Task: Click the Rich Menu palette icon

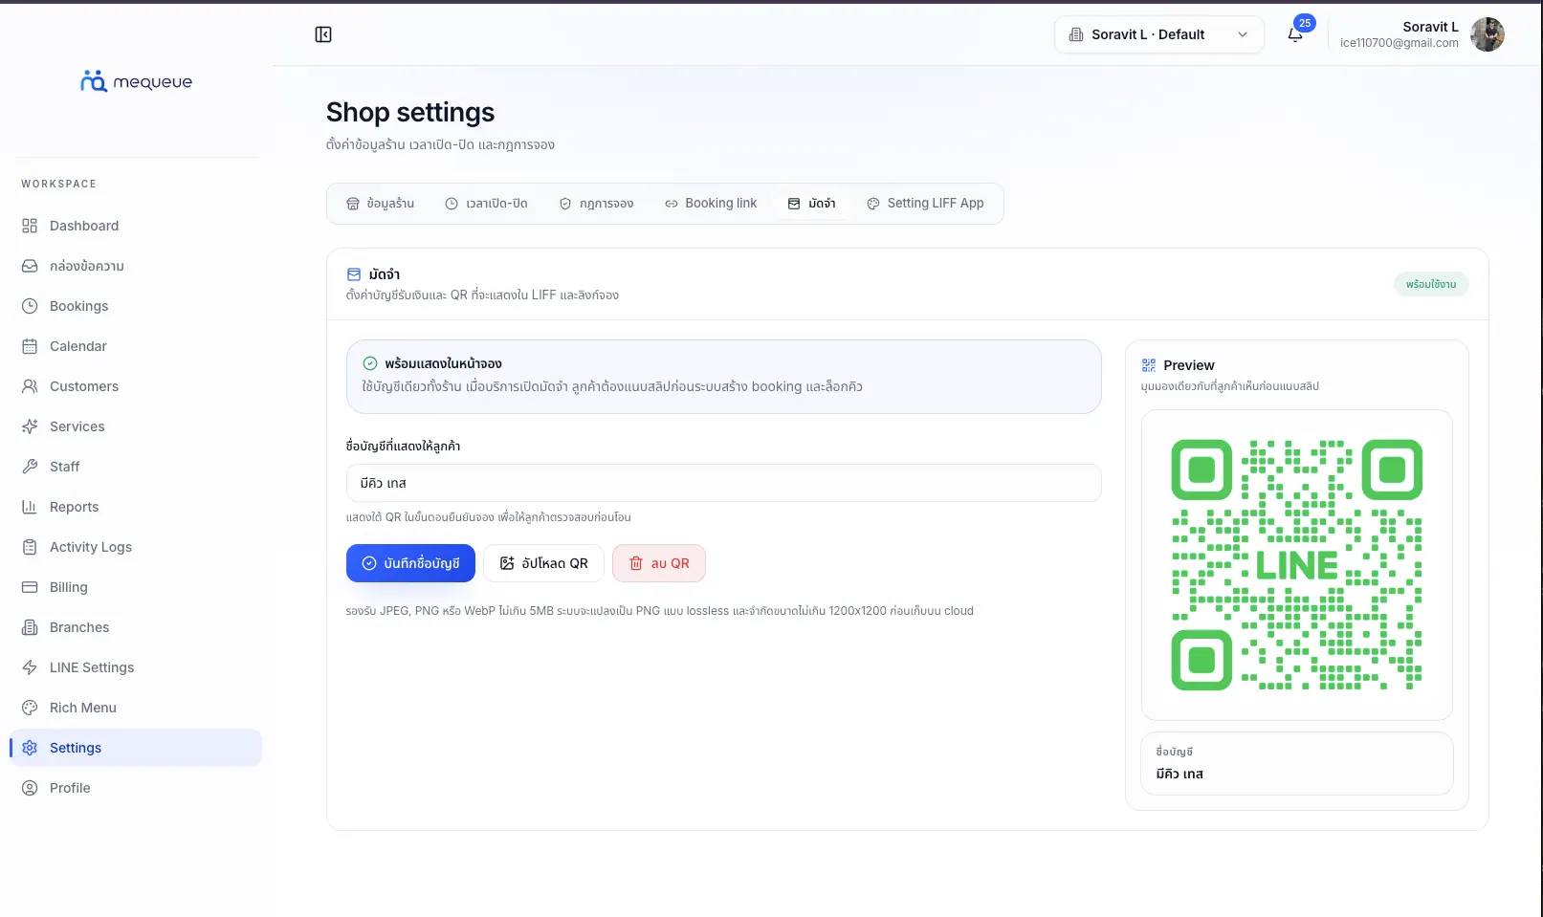Action: (x=30, y=708)
